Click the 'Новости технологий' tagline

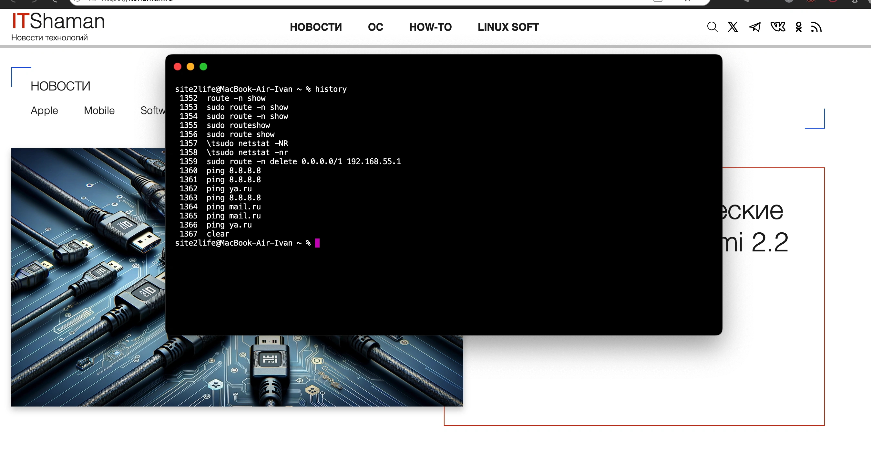click(49, 37)
